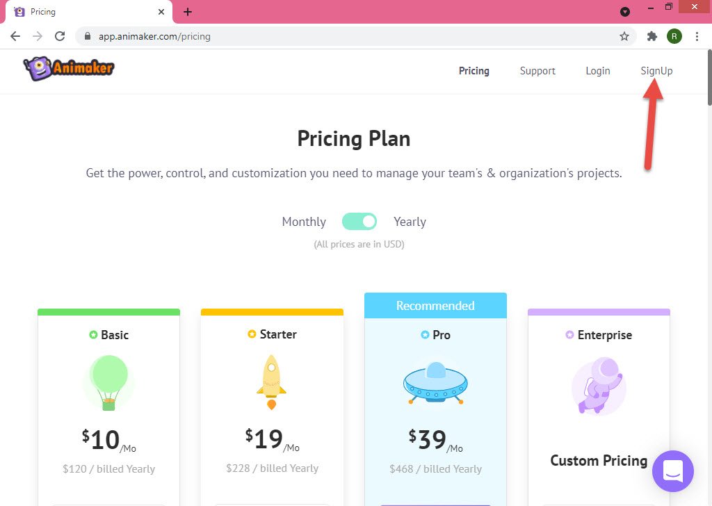Click the purple star beside Enterprise
The image size is (712, 506).
click(x=569, y=335)
